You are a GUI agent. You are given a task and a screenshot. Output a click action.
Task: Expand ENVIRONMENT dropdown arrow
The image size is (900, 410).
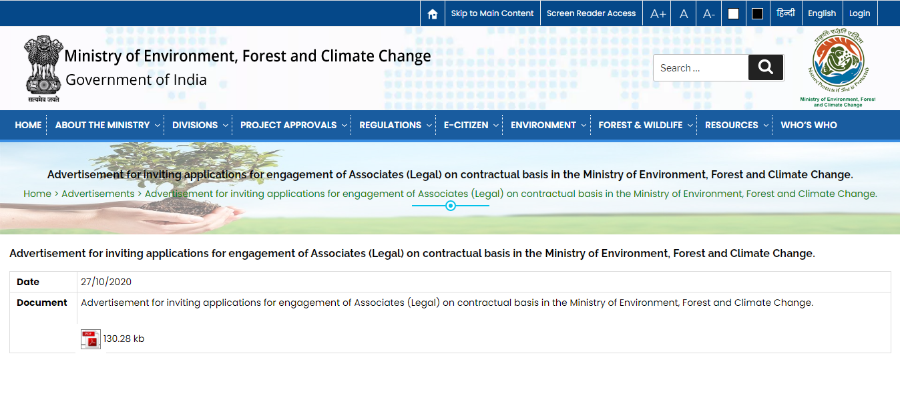tap(584, 126)
